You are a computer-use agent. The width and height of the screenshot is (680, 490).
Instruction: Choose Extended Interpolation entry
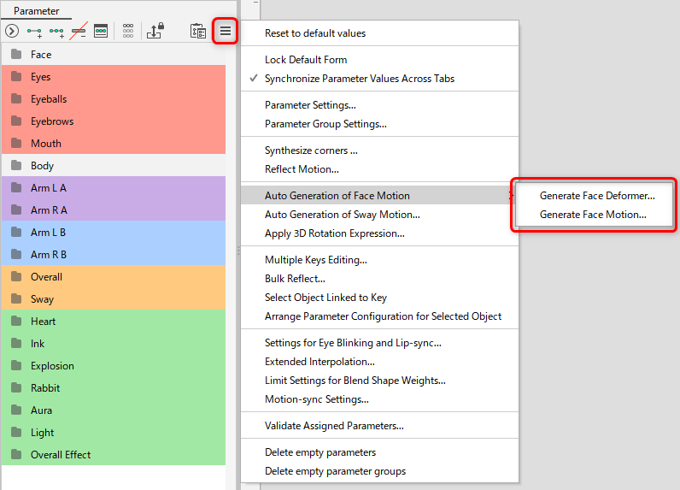pos(379,362)
